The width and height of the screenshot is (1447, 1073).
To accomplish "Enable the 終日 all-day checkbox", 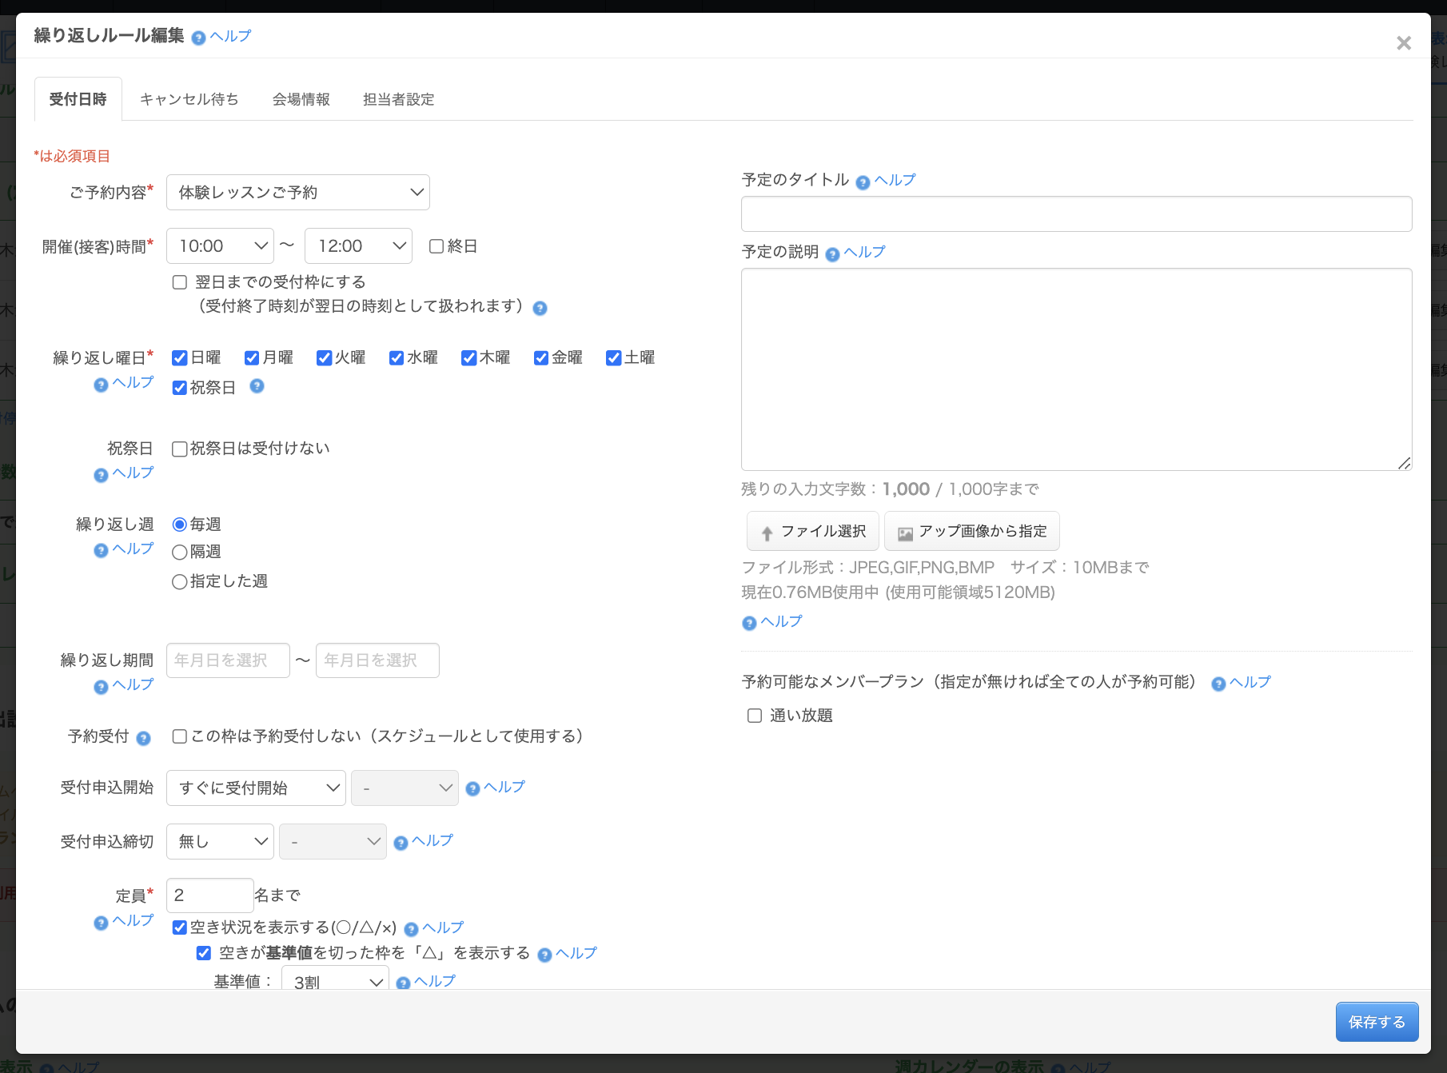I will 436,246.
